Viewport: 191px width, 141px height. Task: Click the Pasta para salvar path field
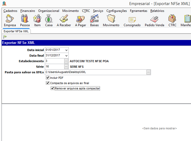tap(95, 72)
